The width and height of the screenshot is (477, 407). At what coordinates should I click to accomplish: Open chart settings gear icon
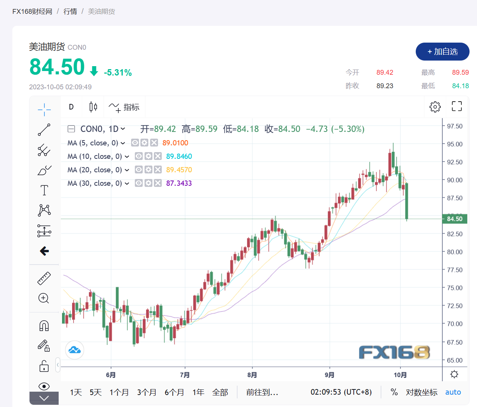coord(435,107)
